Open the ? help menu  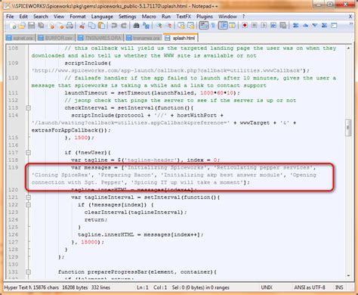pos(243,17)
